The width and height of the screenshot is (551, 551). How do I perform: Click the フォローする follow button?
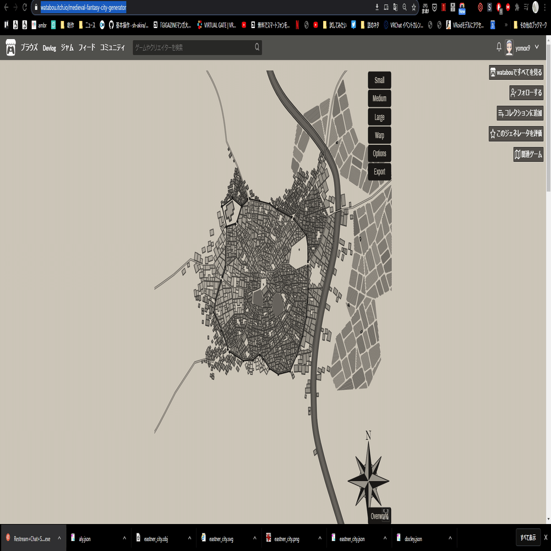click(526, 93)
